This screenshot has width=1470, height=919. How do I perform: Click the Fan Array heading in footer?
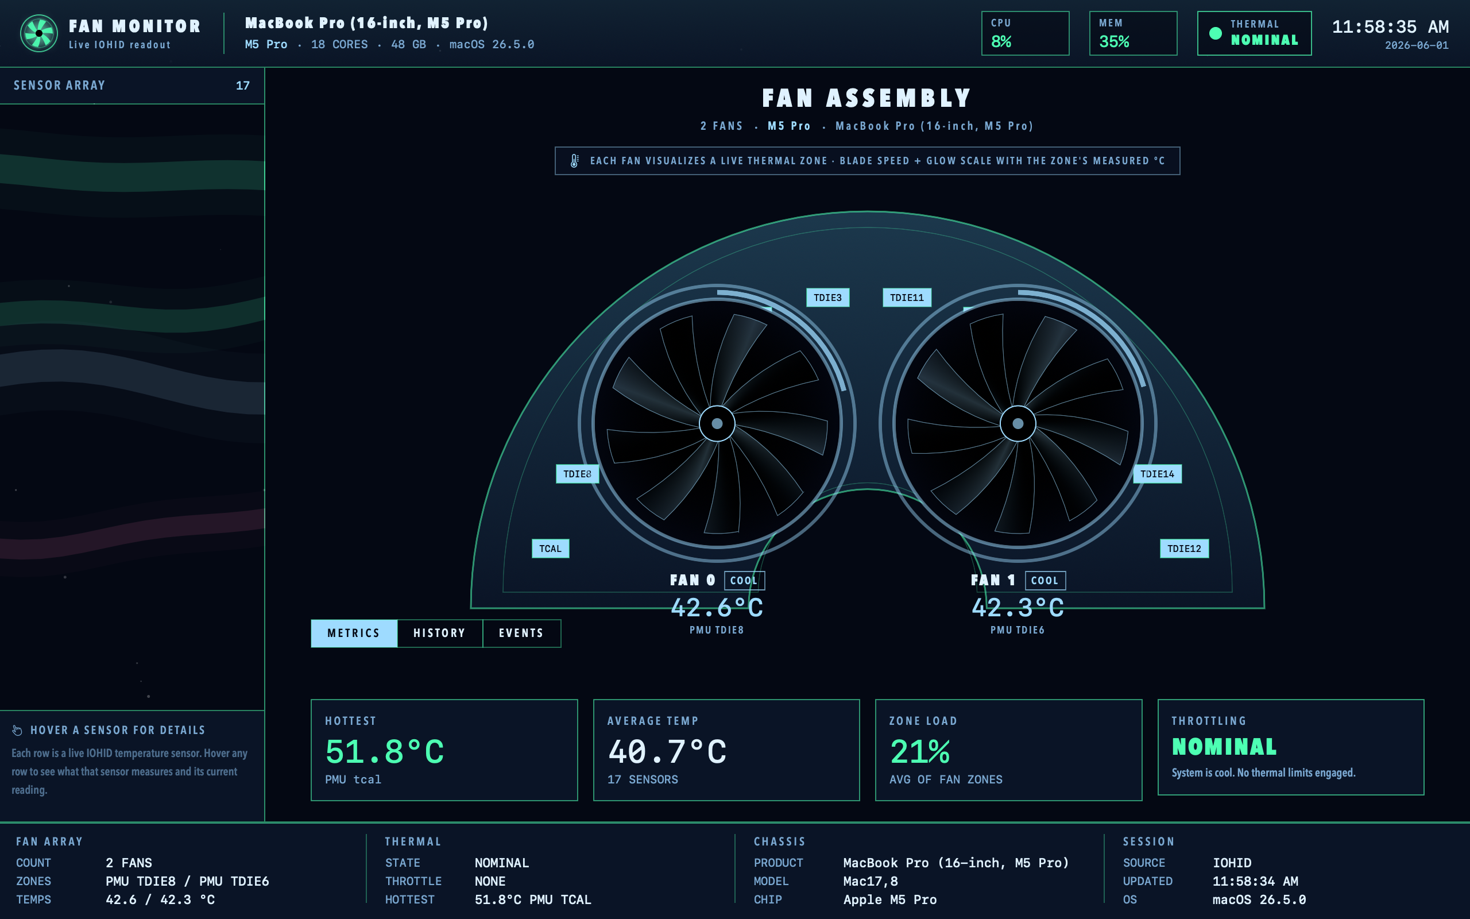[49, 842]
